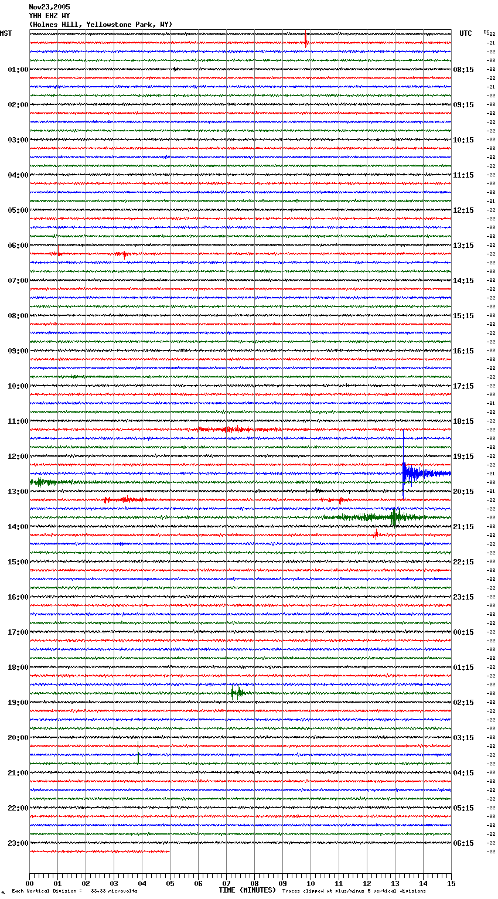Click the 23:15 UTC time label
Viewport: 498px width, 899px height.
coord(463,597)
